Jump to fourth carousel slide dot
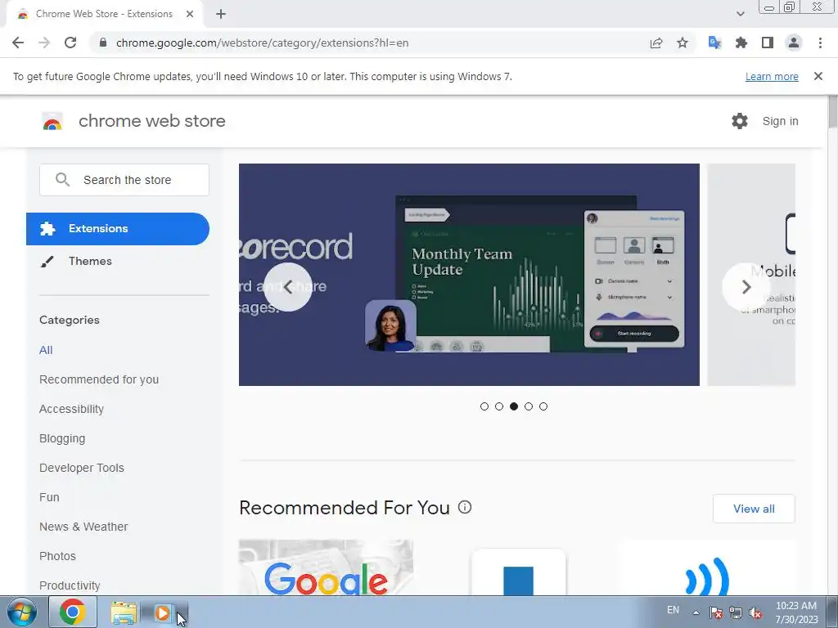This screenshot has height=628, width=838. coord(529,406)
